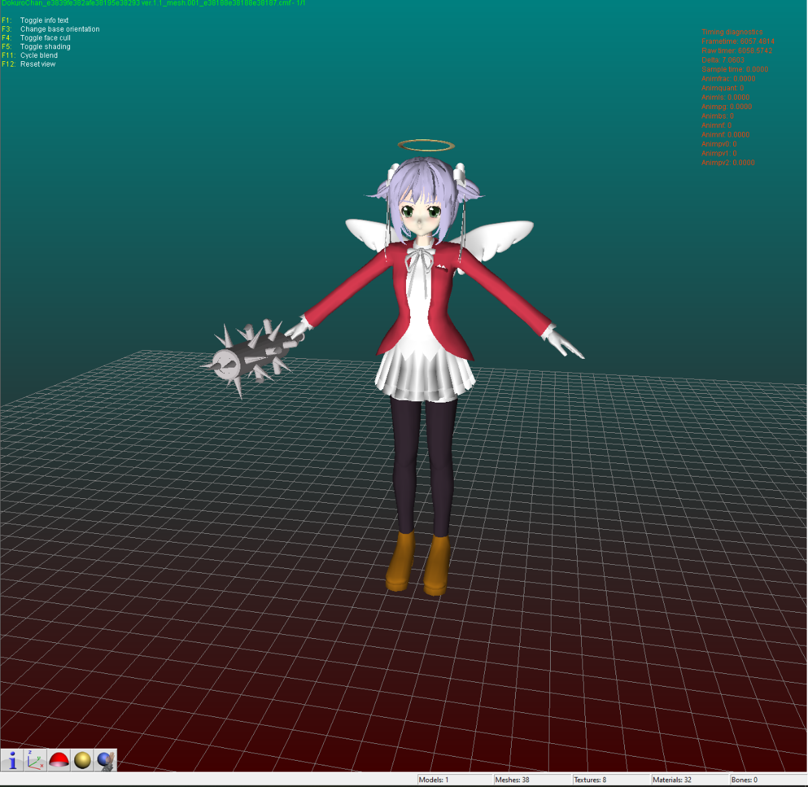
Task: Click the 'Toggle shading' help line
Action: [45, 46]
